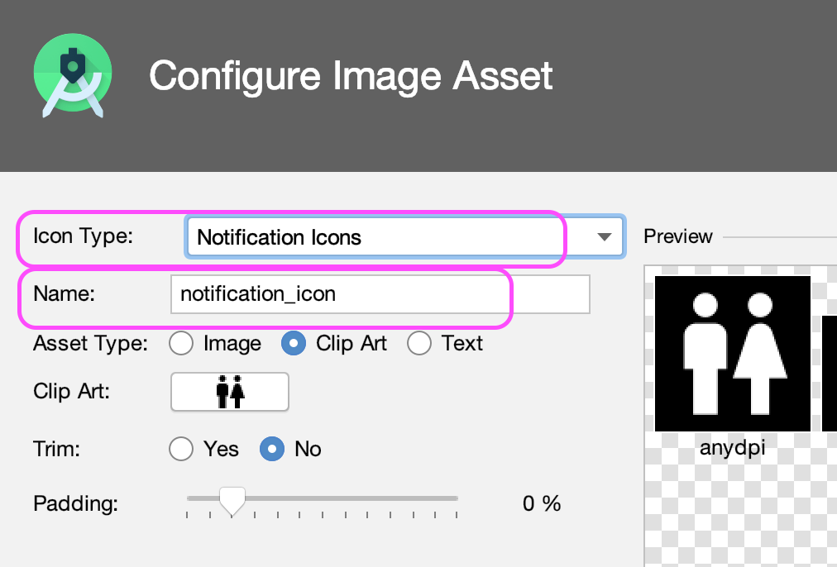This screenshot has height=567, width=837.
Task: Click the anydpi notification icon preview
Action: click(731, 352)
